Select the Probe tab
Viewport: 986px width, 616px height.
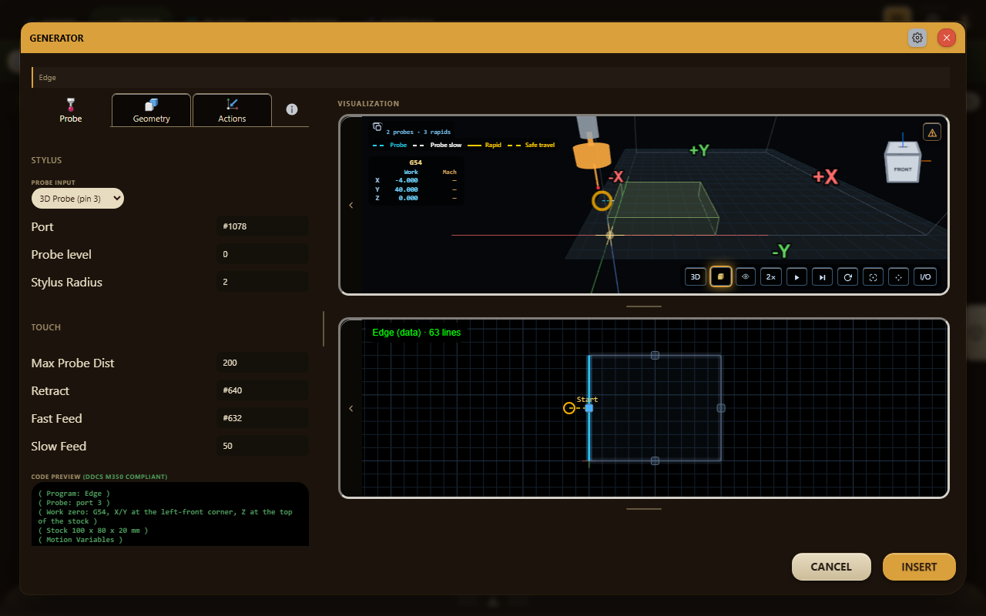click(71, 110)
